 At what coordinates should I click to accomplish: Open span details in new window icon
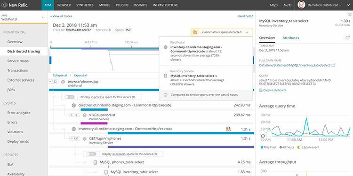click(348, 38)
